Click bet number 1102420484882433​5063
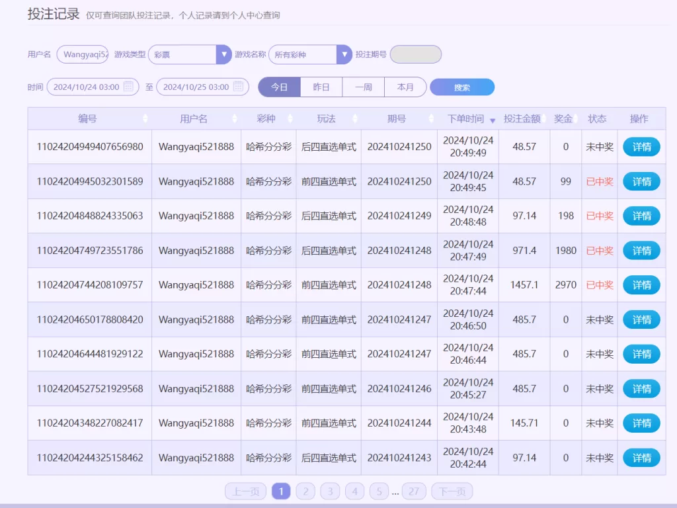This screenshot has height=508, width=677. (x=90, y=216)
